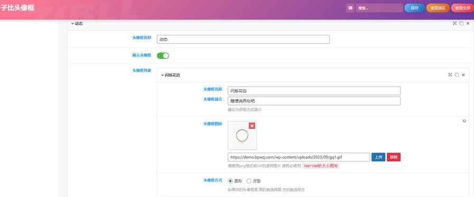Click the expand-all list icon beside search
Viewport: 474px width, 197px height.
350,8
